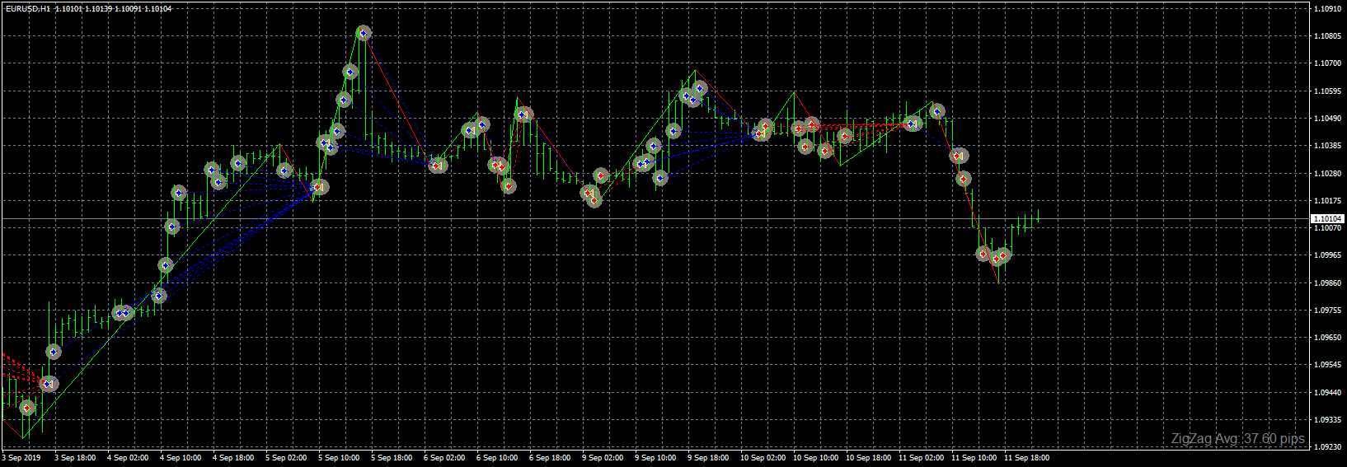Click the 9 Sep 10:00 time axis label
Viewport: 1347px width, 467px height.
point(655,458)
